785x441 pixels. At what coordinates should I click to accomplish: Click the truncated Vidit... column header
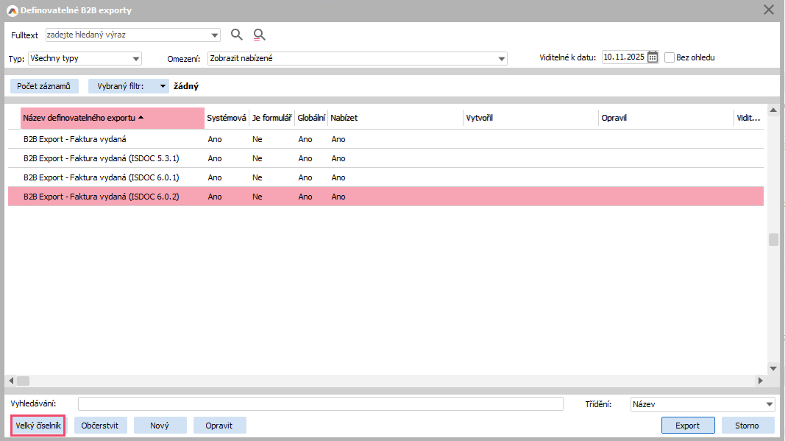click(x=748, y=119)
